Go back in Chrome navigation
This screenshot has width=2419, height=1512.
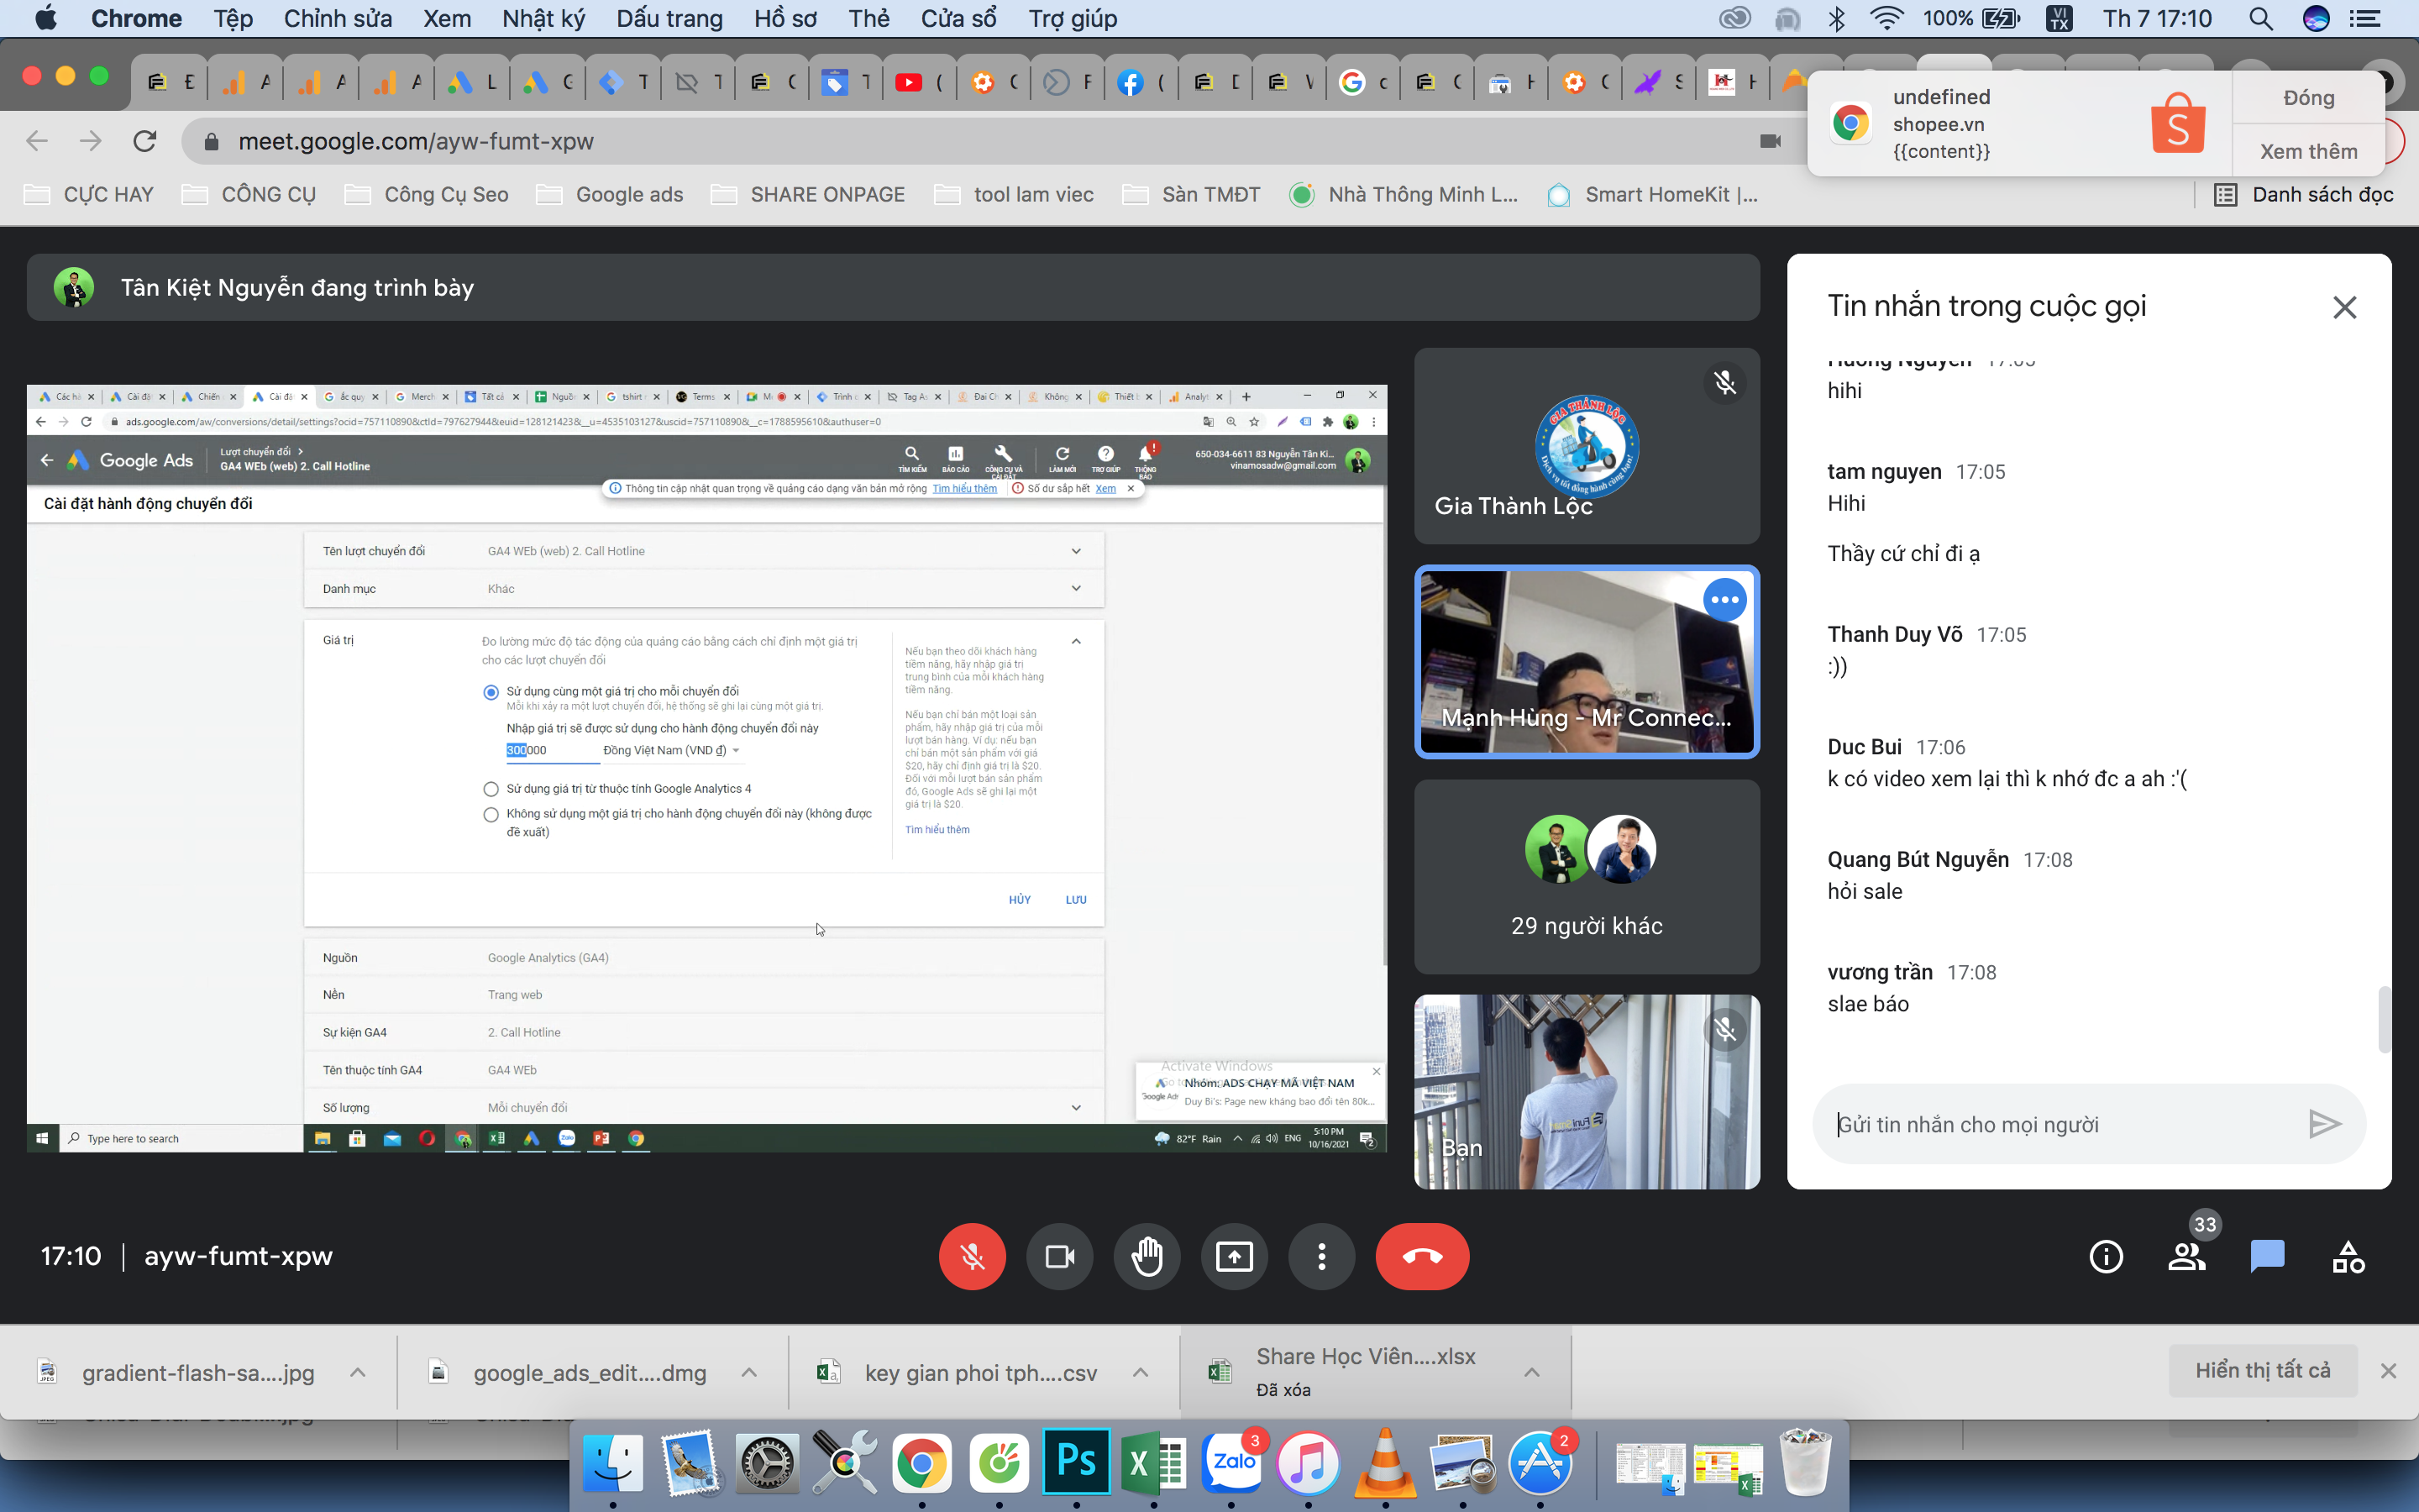pos(37,141)
